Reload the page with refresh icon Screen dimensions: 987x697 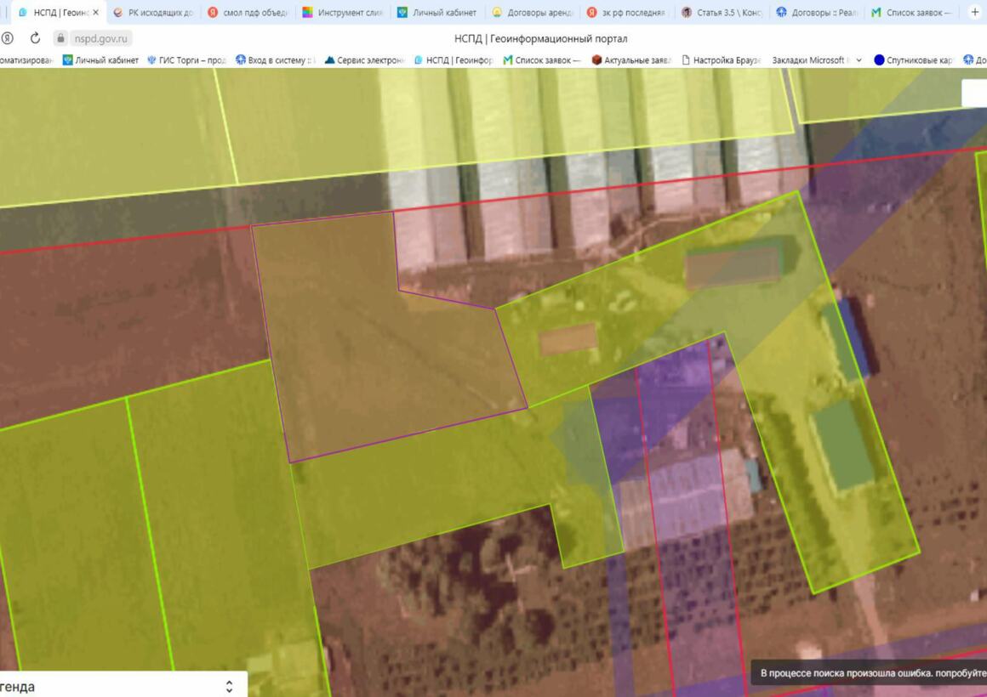(x=35, y=38)
